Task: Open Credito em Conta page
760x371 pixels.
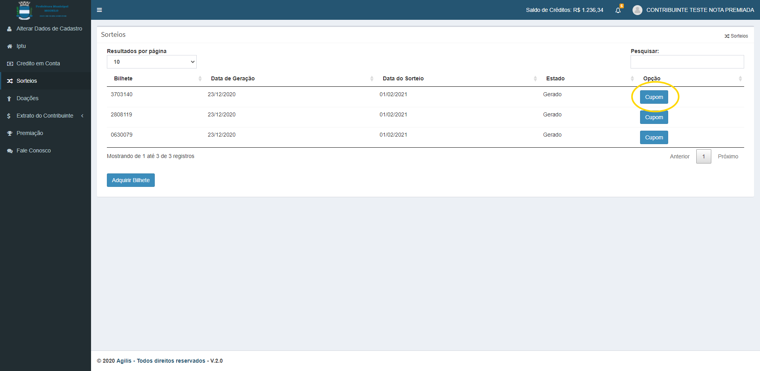Action: (38, 63)
